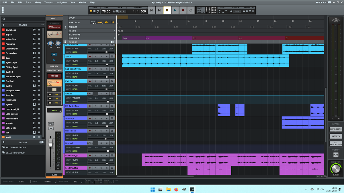Open the VIEW selector VOLUME on Synths bus
Image resolution: width=344 pixels, height=193 pixels.
[76, 98]
